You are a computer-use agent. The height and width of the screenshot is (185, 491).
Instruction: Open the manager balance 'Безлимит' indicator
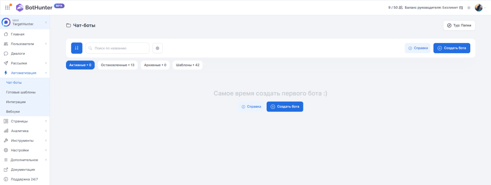[434, 7]
